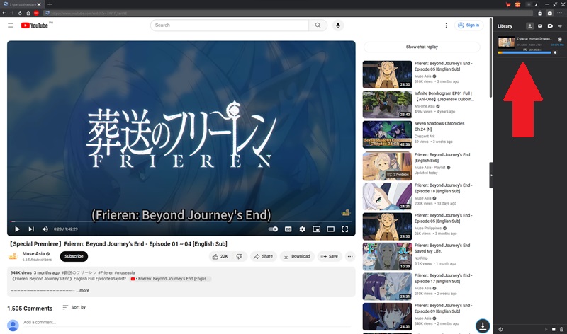
Task: Select Library downloads tab icon
Action: click(529, 26)
